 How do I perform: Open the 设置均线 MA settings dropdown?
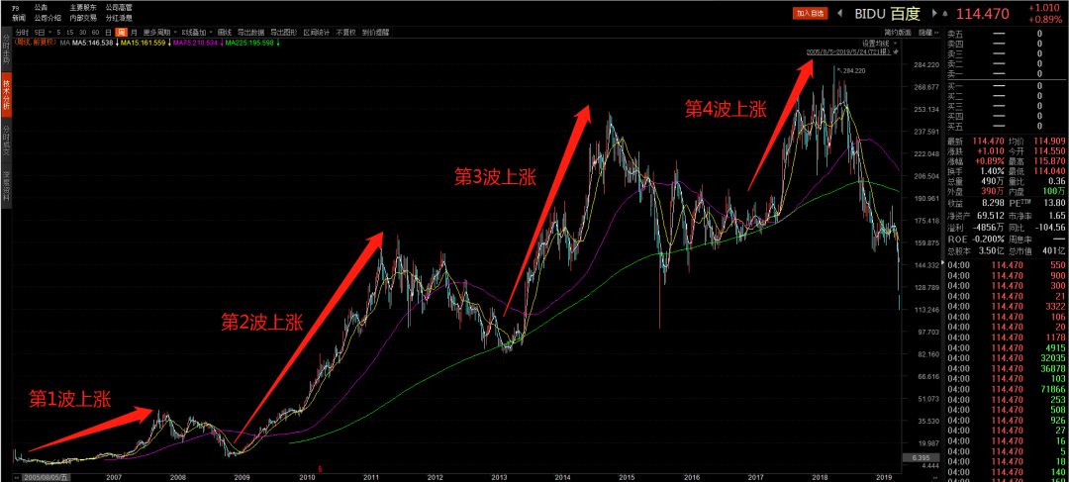(x=880, y=43)
